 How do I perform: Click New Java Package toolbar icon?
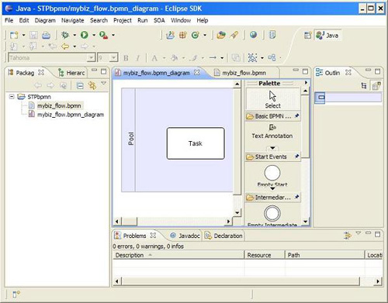point(182,35)
